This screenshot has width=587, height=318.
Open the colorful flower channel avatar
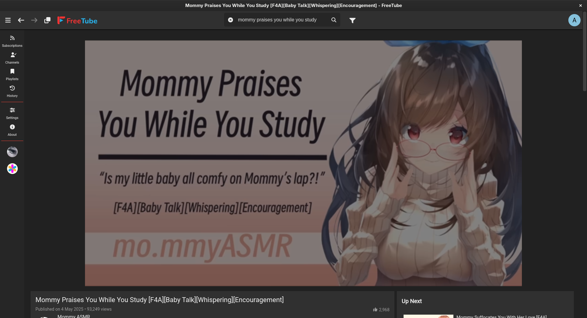[12, 168]
